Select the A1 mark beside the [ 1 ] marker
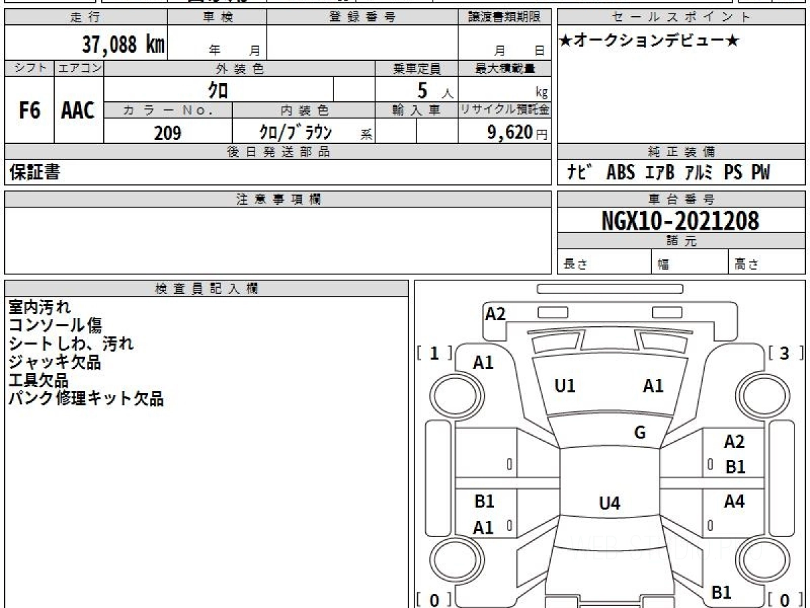The width and height of the screenshot is (810, 608). coord(483,363)
